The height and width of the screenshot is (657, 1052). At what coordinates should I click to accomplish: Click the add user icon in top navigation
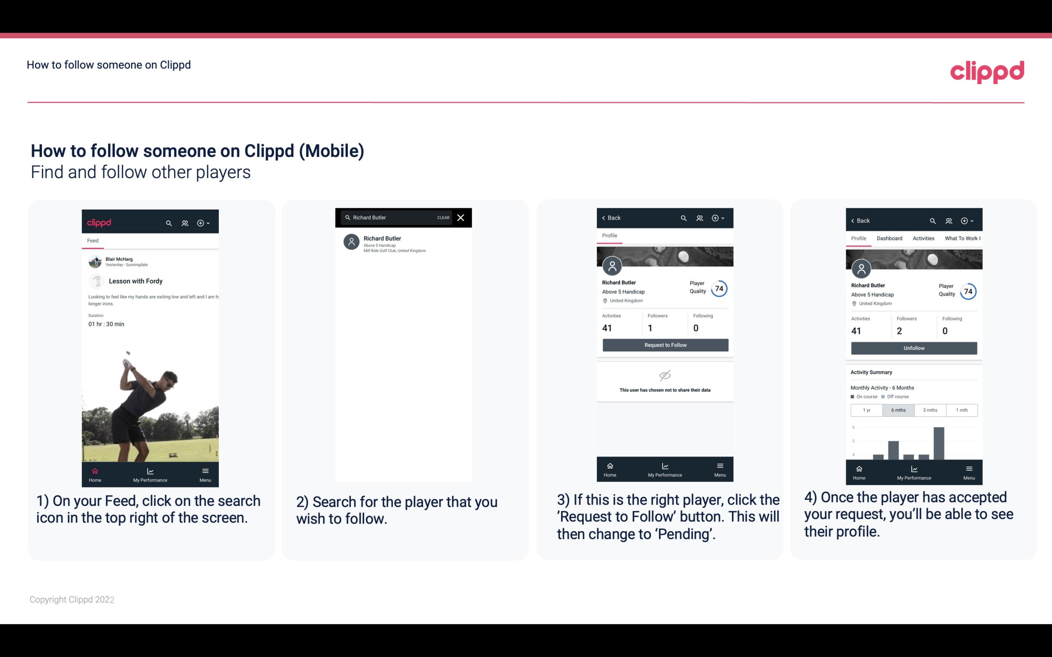click(x=185, y=222)
